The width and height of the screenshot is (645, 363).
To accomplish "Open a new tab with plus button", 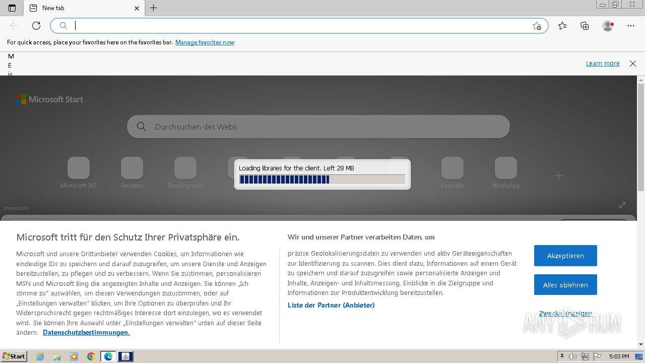I will coord(154,8).
